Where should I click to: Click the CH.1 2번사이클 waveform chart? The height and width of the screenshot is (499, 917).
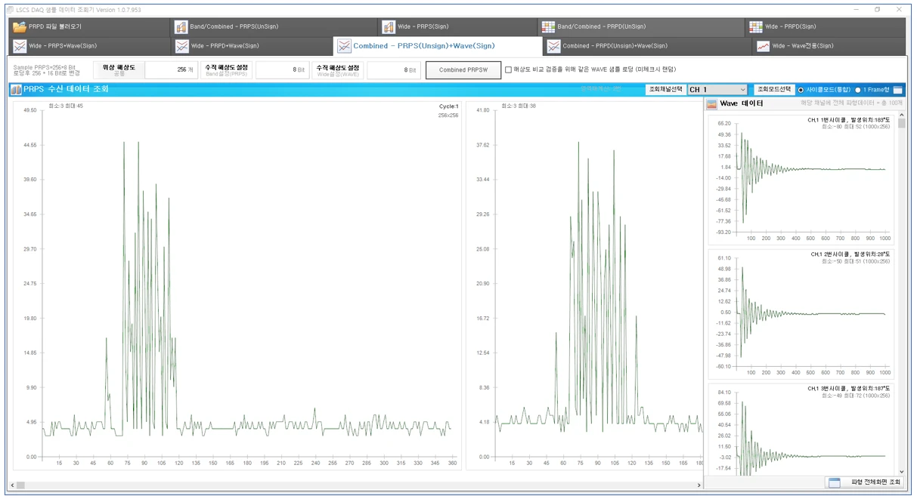click(802, 314)
